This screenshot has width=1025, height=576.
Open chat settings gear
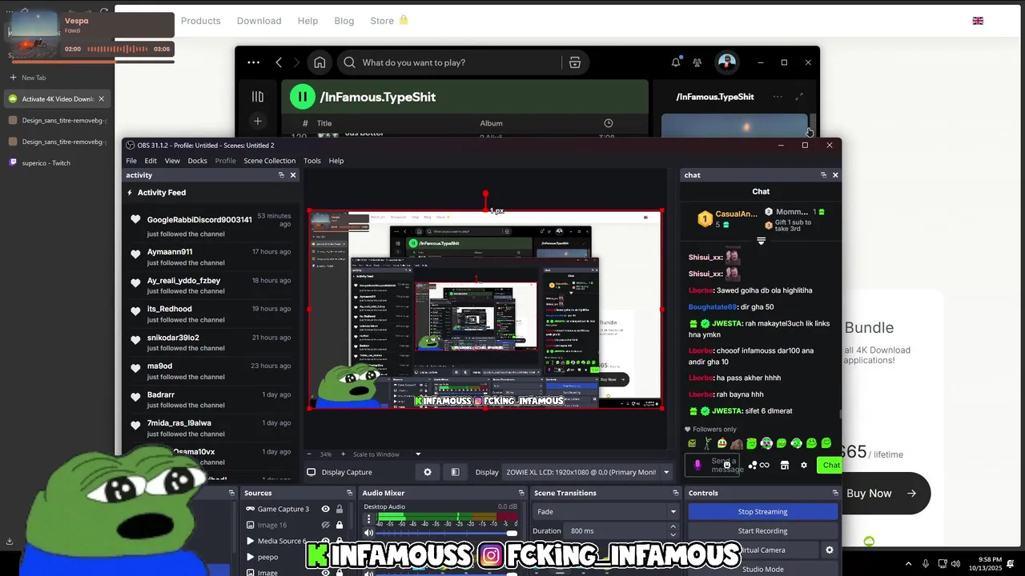[x=804, y=466]
